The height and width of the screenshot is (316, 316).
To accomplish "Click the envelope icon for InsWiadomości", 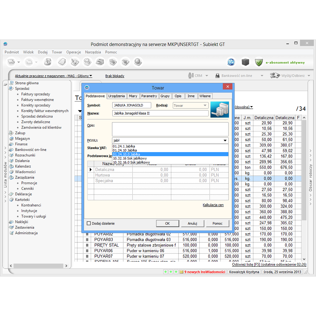I will 181,272.
